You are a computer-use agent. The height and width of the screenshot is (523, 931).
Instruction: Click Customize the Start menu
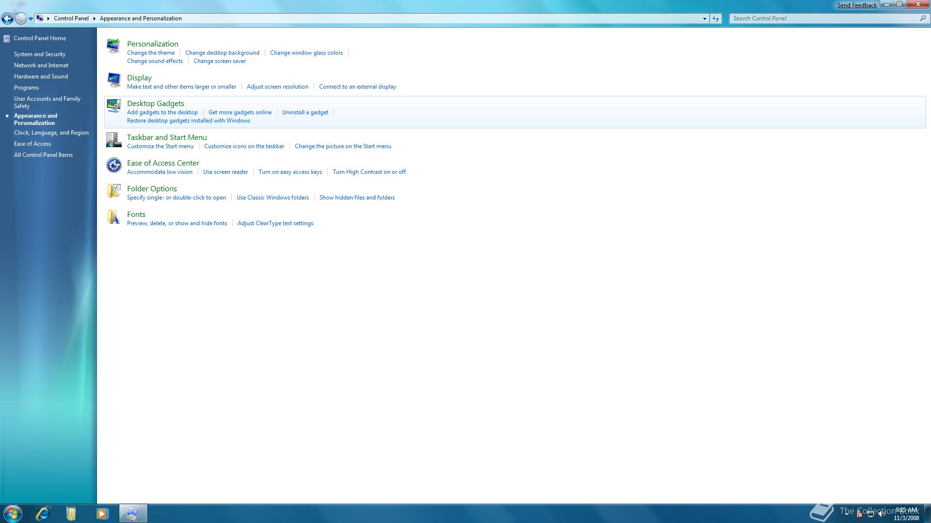point(160,146)
